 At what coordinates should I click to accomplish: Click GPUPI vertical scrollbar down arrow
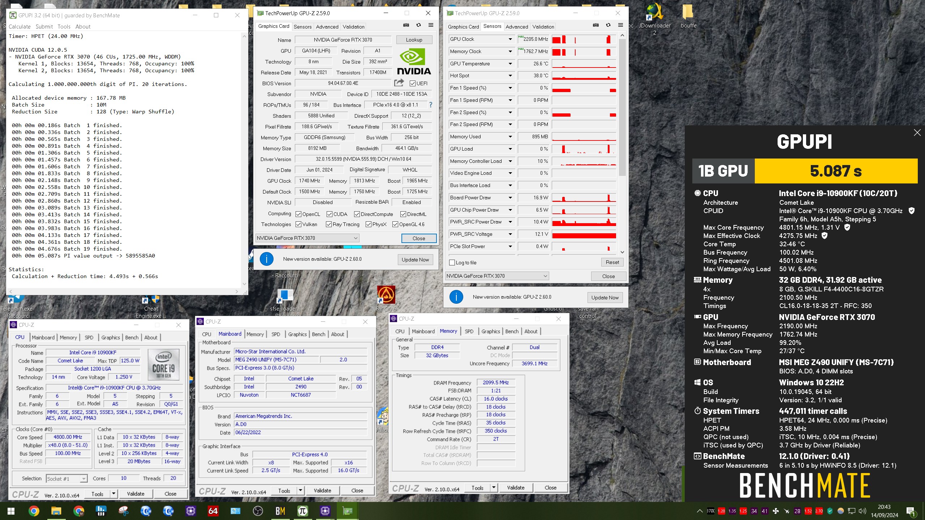tap(244, 284)
